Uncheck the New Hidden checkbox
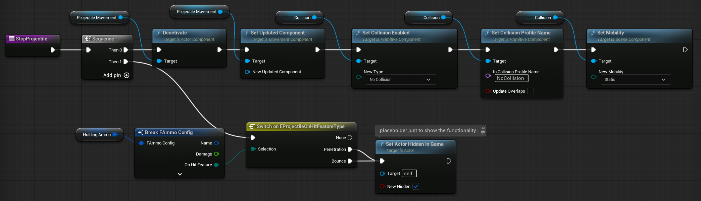The width and height of the screenshot is (701, 201). [x=416, y=186]
